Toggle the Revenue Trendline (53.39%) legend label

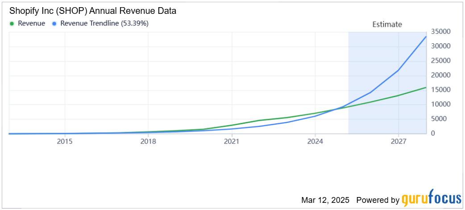[x=104, y=24]
